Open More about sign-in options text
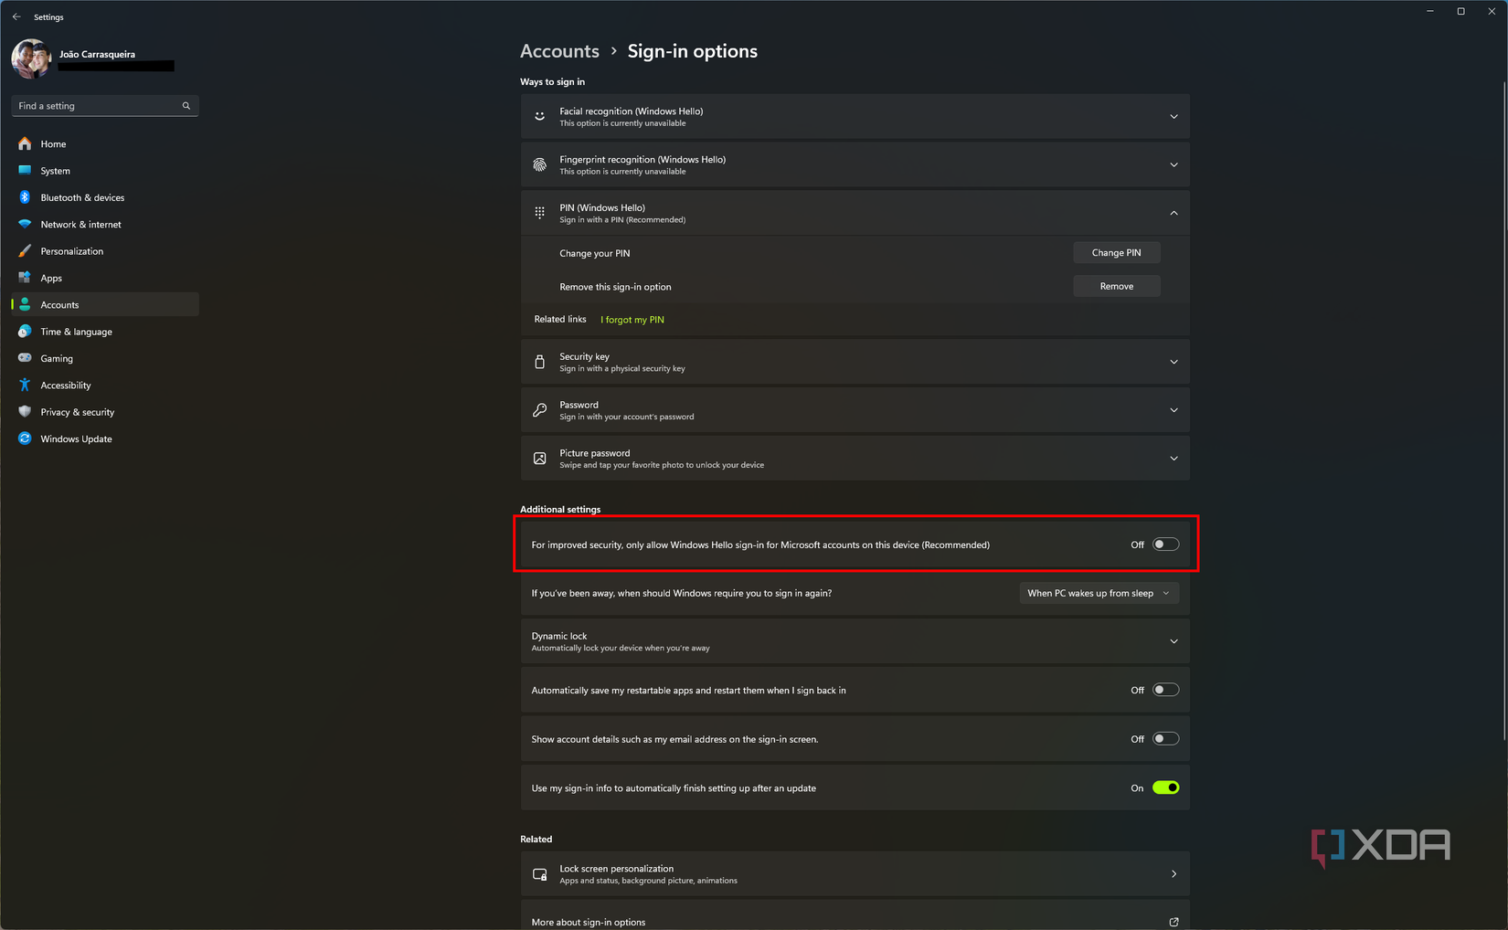The image size is (1508, 930). (x=589, y=922)
